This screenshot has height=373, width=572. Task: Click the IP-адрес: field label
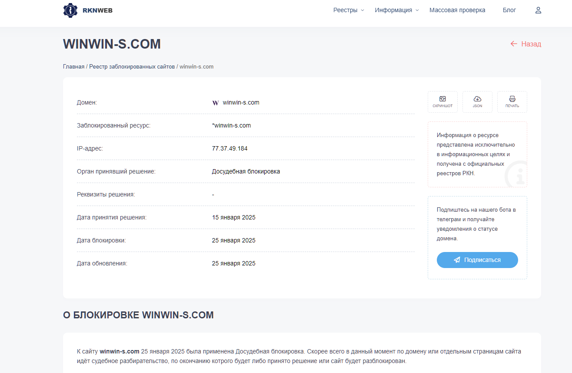90,148
